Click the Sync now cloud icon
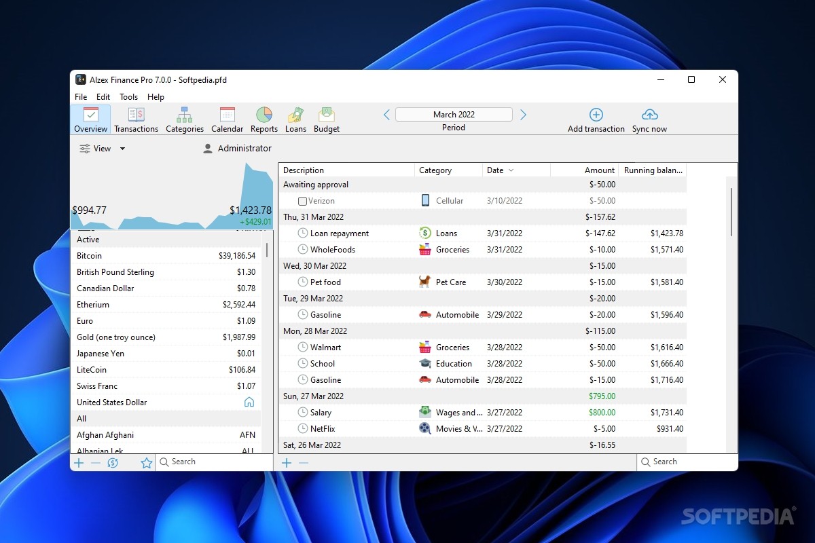The height and width of the screenshot is (543, 815). click(649, 114)
